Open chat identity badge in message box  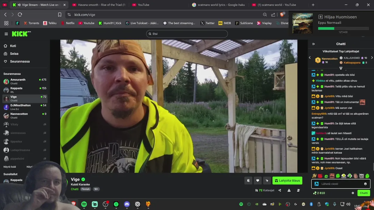(x=316, y=184)
